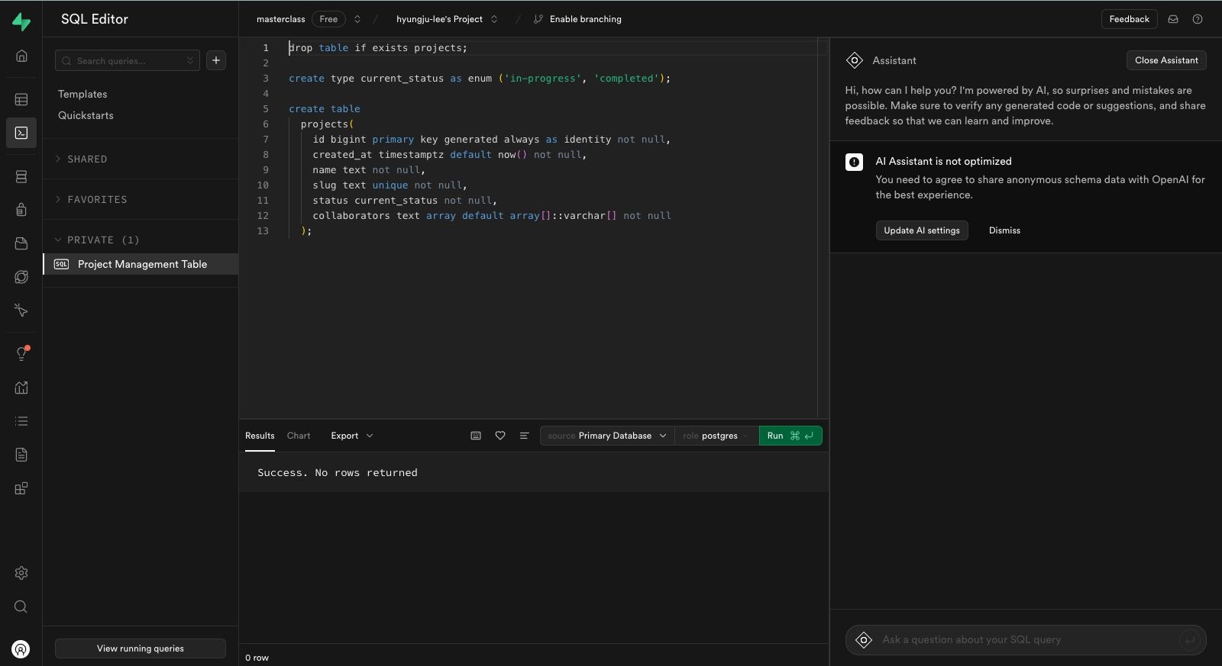Viewport: 1222px width, 666px height.
Task: Open the Integrations sidebar icon
Action: (21, 488)
